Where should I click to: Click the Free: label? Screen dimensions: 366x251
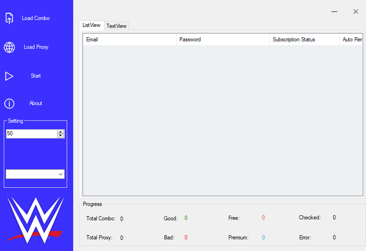234,218
